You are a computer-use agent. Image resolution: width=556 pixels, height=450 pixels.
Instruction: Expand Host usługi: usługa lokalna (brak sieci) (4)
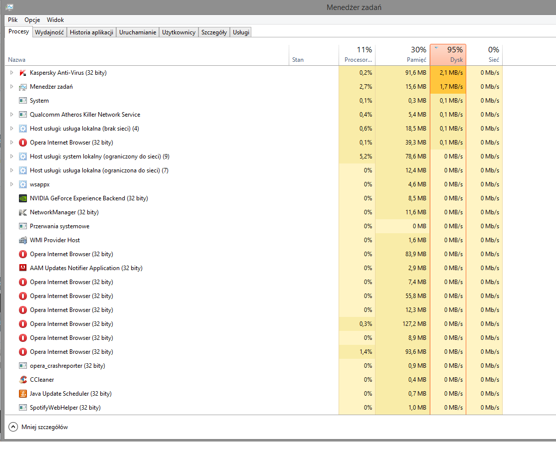click(11, 128)
